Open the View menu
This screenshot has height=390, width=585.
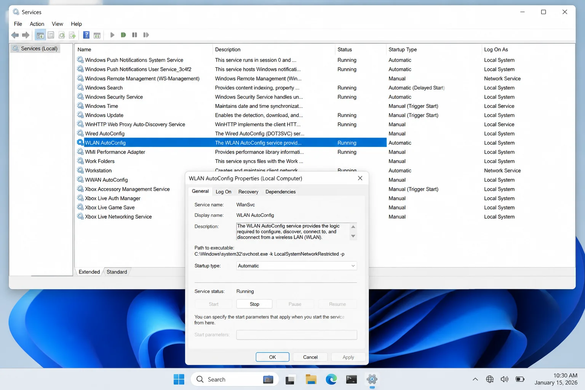point(58,24)
